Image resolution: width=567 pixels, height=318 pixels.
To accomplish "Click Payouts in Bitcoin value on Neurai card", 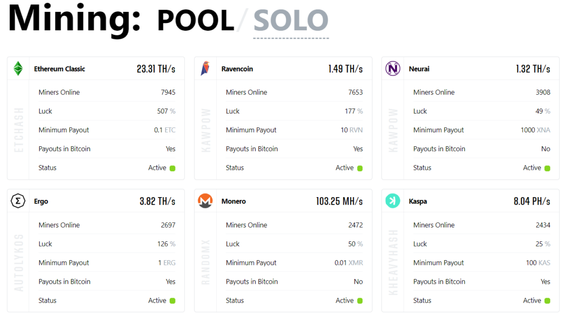I will 546,149.
